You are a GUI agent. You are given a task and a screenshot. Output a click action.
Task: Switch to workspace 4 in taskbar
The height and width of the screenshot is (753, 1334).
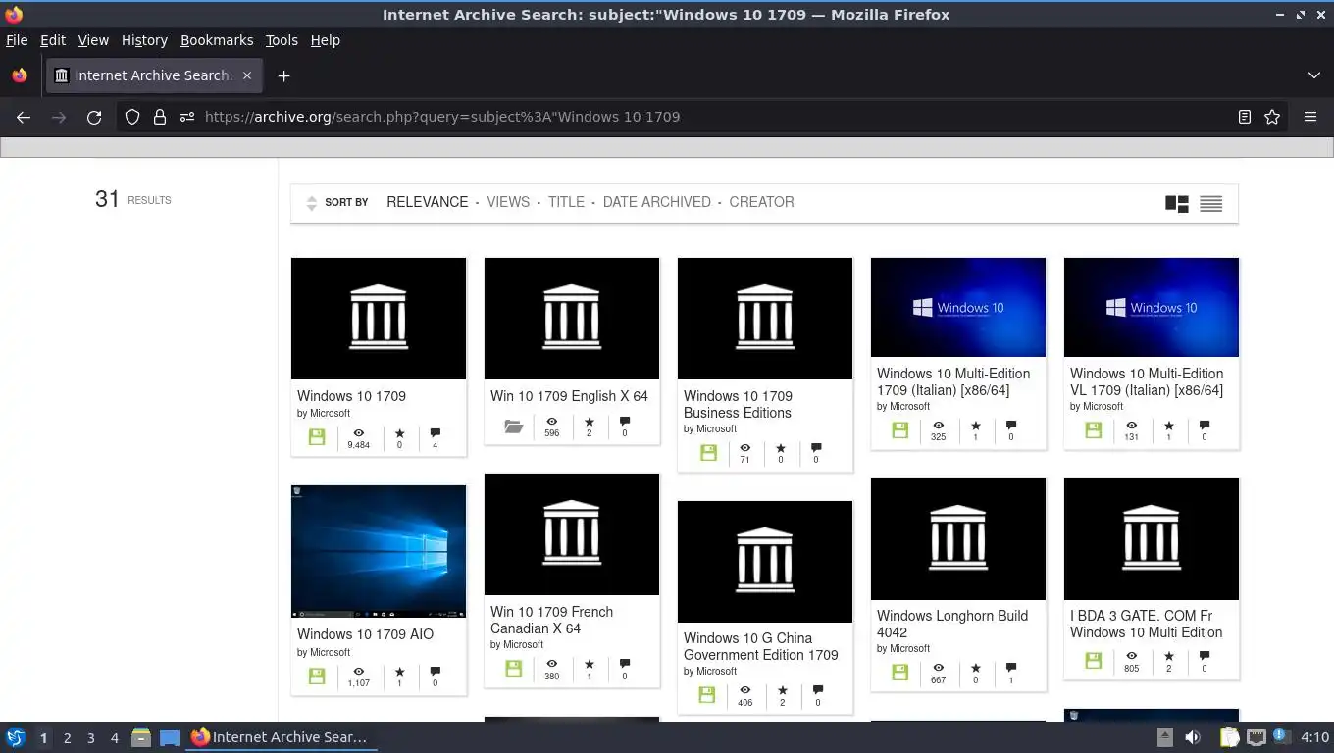coord(114,738)
